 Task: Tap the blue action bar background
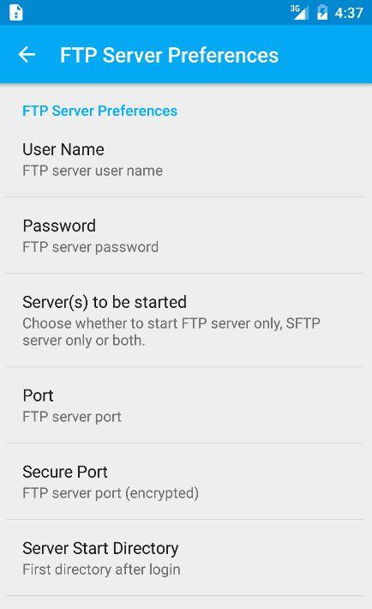point(322,54)
